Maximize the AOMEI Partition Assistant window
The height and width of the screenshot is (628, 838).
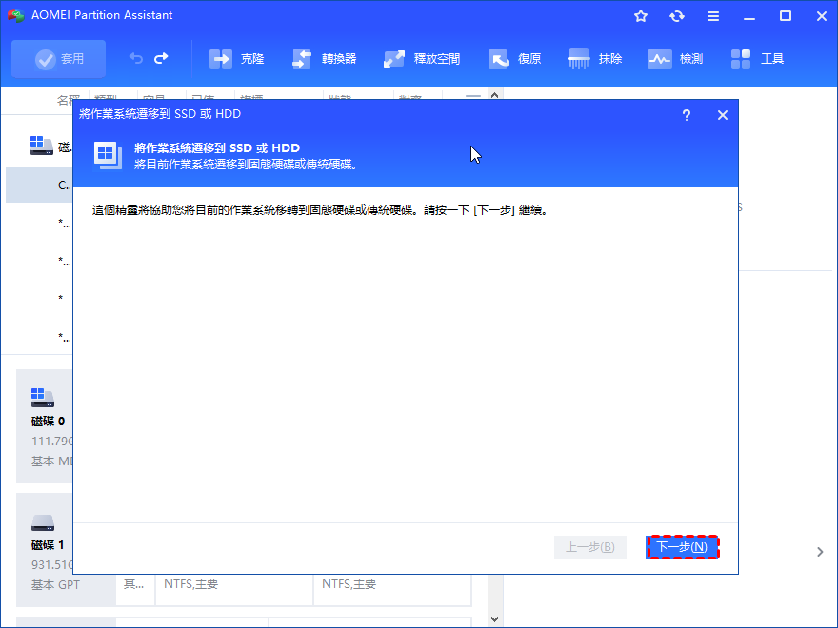tap(785, 16)
